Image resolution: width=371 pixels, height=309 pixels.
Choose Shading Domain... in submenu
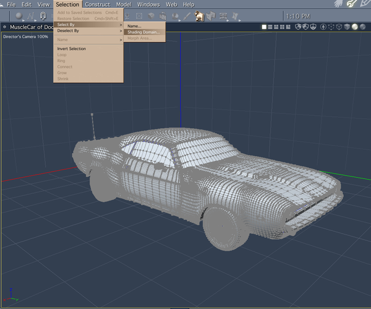pos(144,32)
